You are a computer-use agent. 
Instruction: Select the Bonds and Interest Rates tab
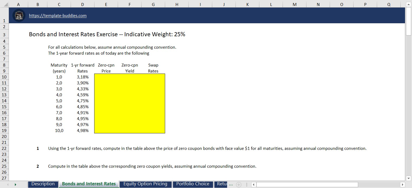pyautogui.click(x=89, y=184)
